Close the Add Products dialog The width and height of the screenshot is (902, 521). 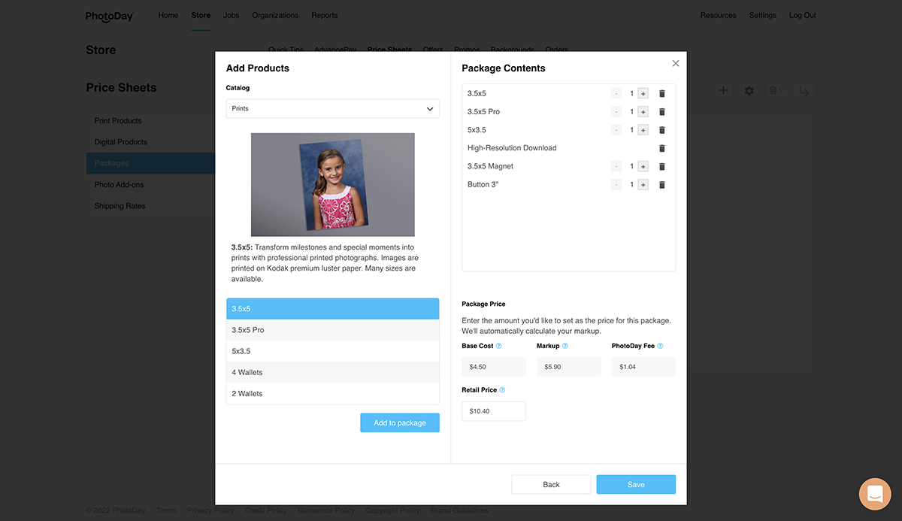pos(676,64)
